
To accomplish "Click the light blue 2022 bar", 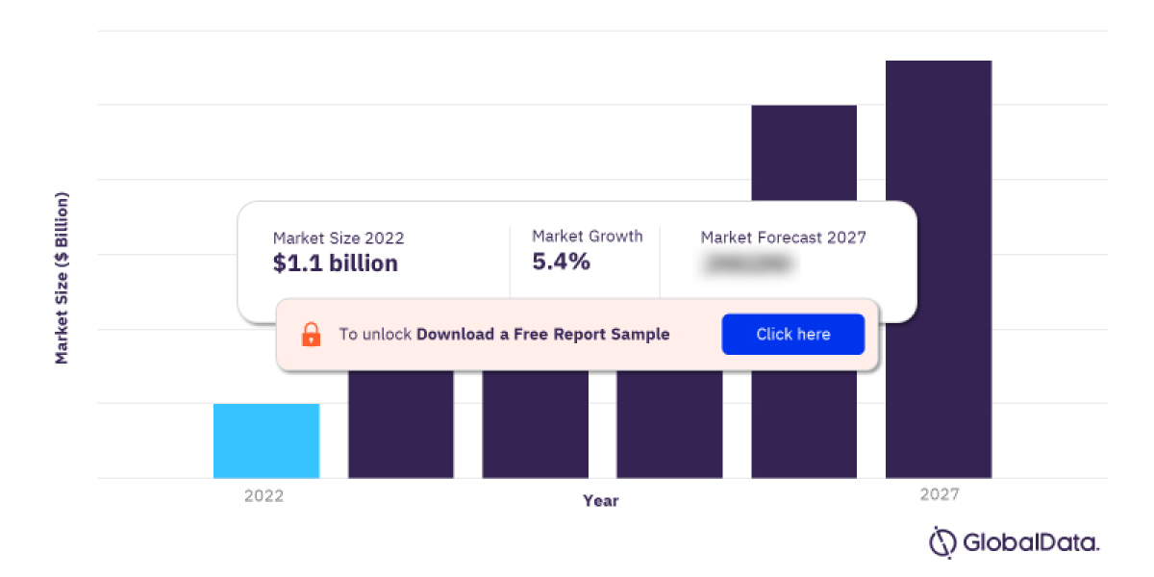I will 266,439.
